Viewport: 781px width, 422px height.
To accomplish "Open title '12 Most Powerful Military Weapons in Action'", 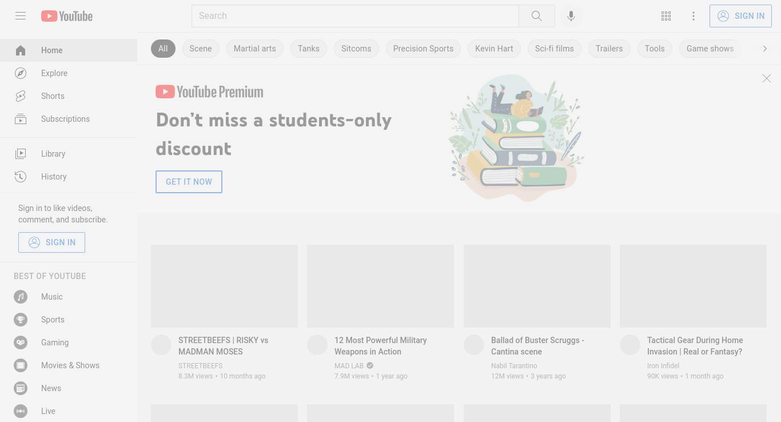I will pos(381,346).
